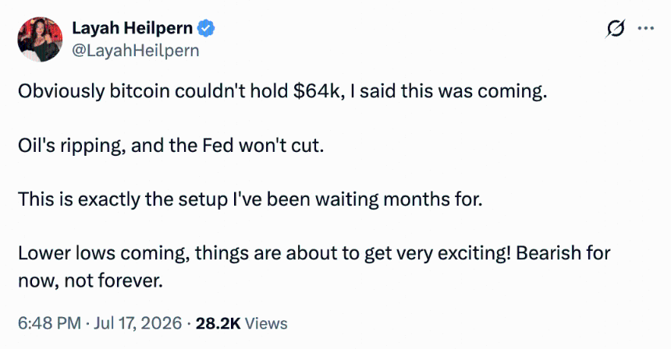The image size is (671, 349).
Task: Click the blue verified checkmark badge
Action: (206, 28)
